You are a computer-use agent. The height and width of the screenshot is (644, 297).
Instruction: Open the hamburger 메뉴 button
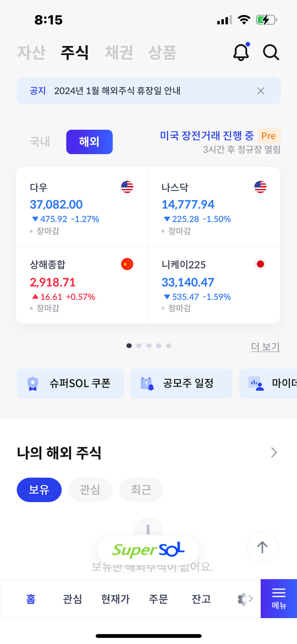pos(279,598)
